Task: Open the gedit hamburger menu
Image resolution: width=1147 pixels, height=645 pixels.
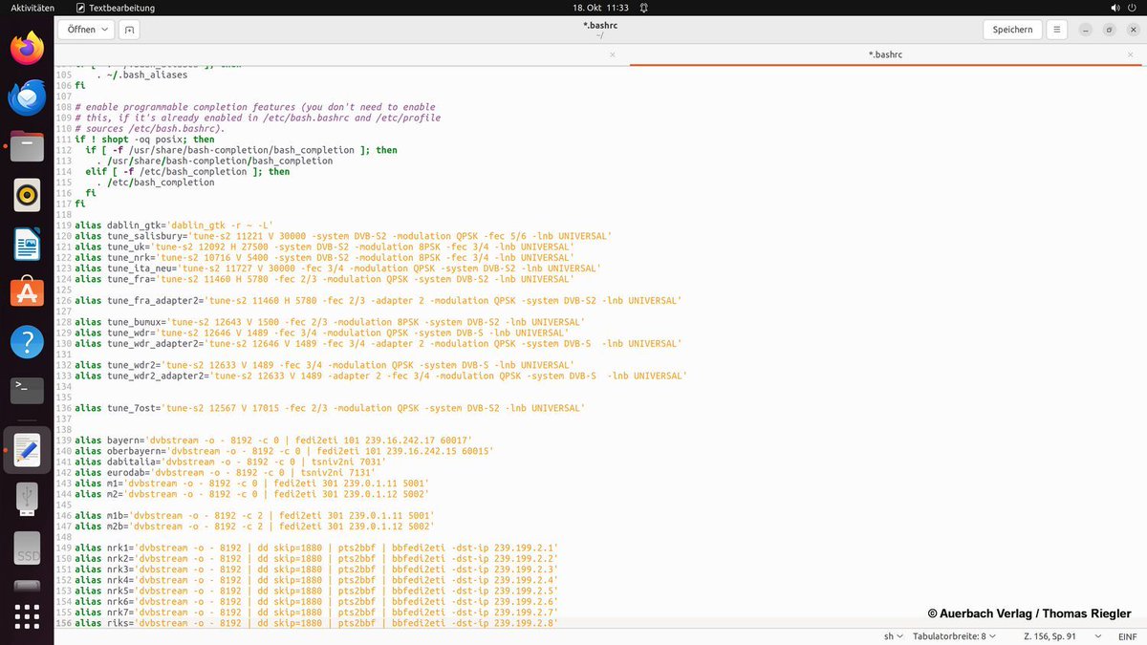Action: point(1057,30)
